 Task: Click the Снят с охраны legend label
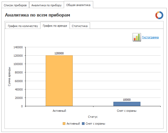(x=95, y=124)
